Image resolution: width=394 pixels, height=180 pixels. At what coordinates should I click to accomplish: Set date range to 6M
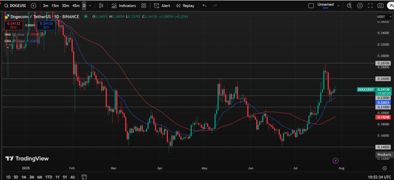pos(40,177)
